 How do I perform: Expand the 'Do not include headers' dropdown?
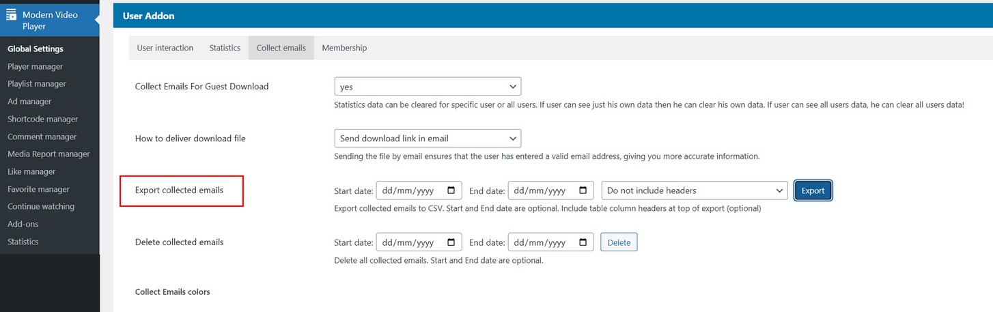point(694,190)
